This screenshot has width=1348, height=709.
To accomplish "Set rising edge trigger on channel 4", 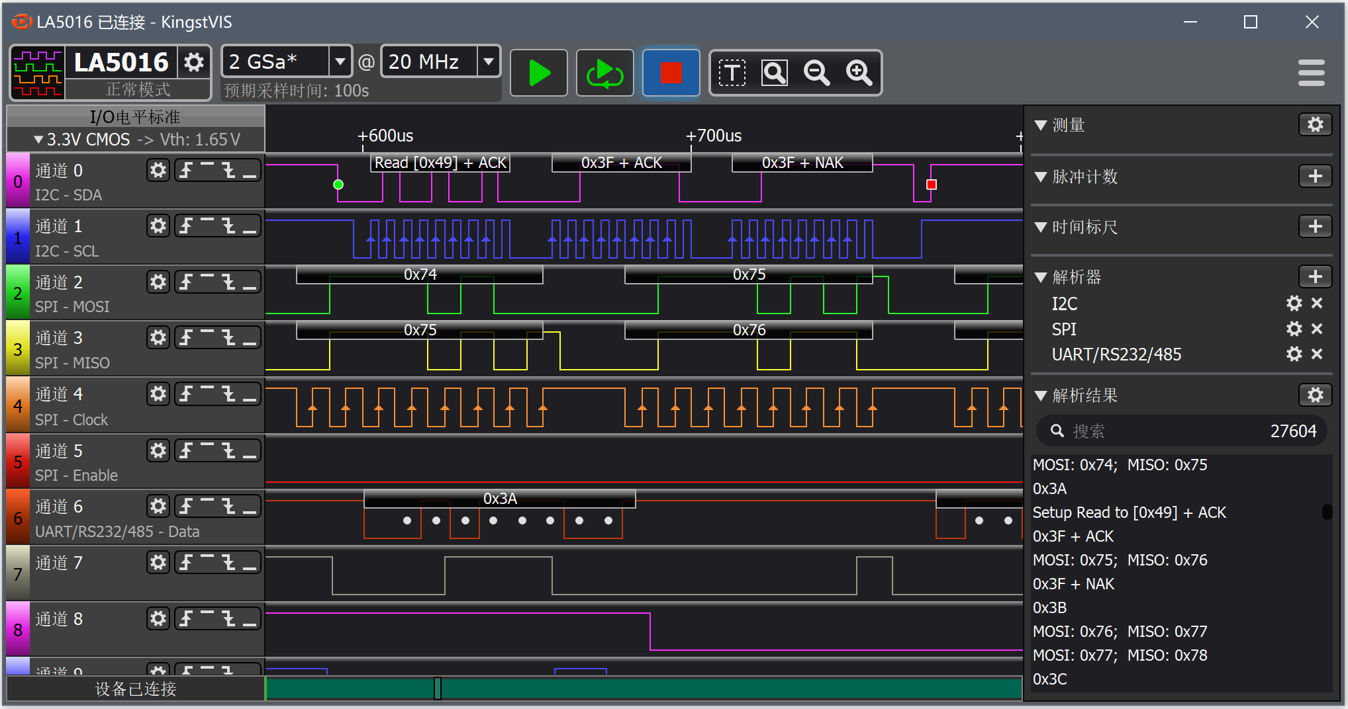I will pyautogui.click(x=186, y=394).
